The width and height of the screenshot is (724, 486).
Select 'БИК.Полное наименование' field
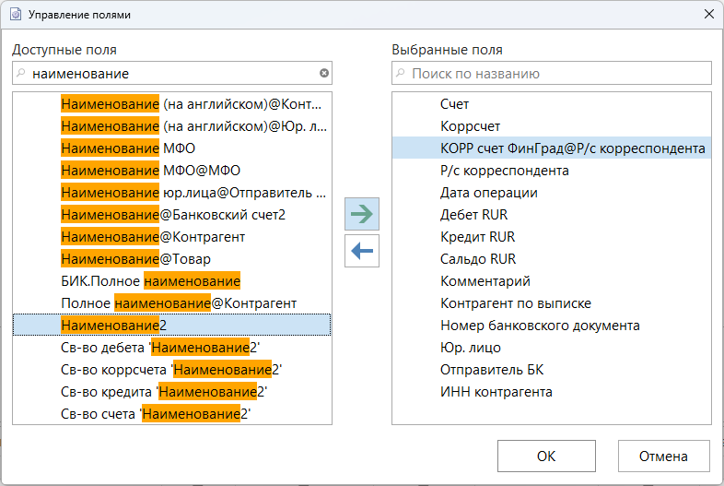[x=149, y=280]
